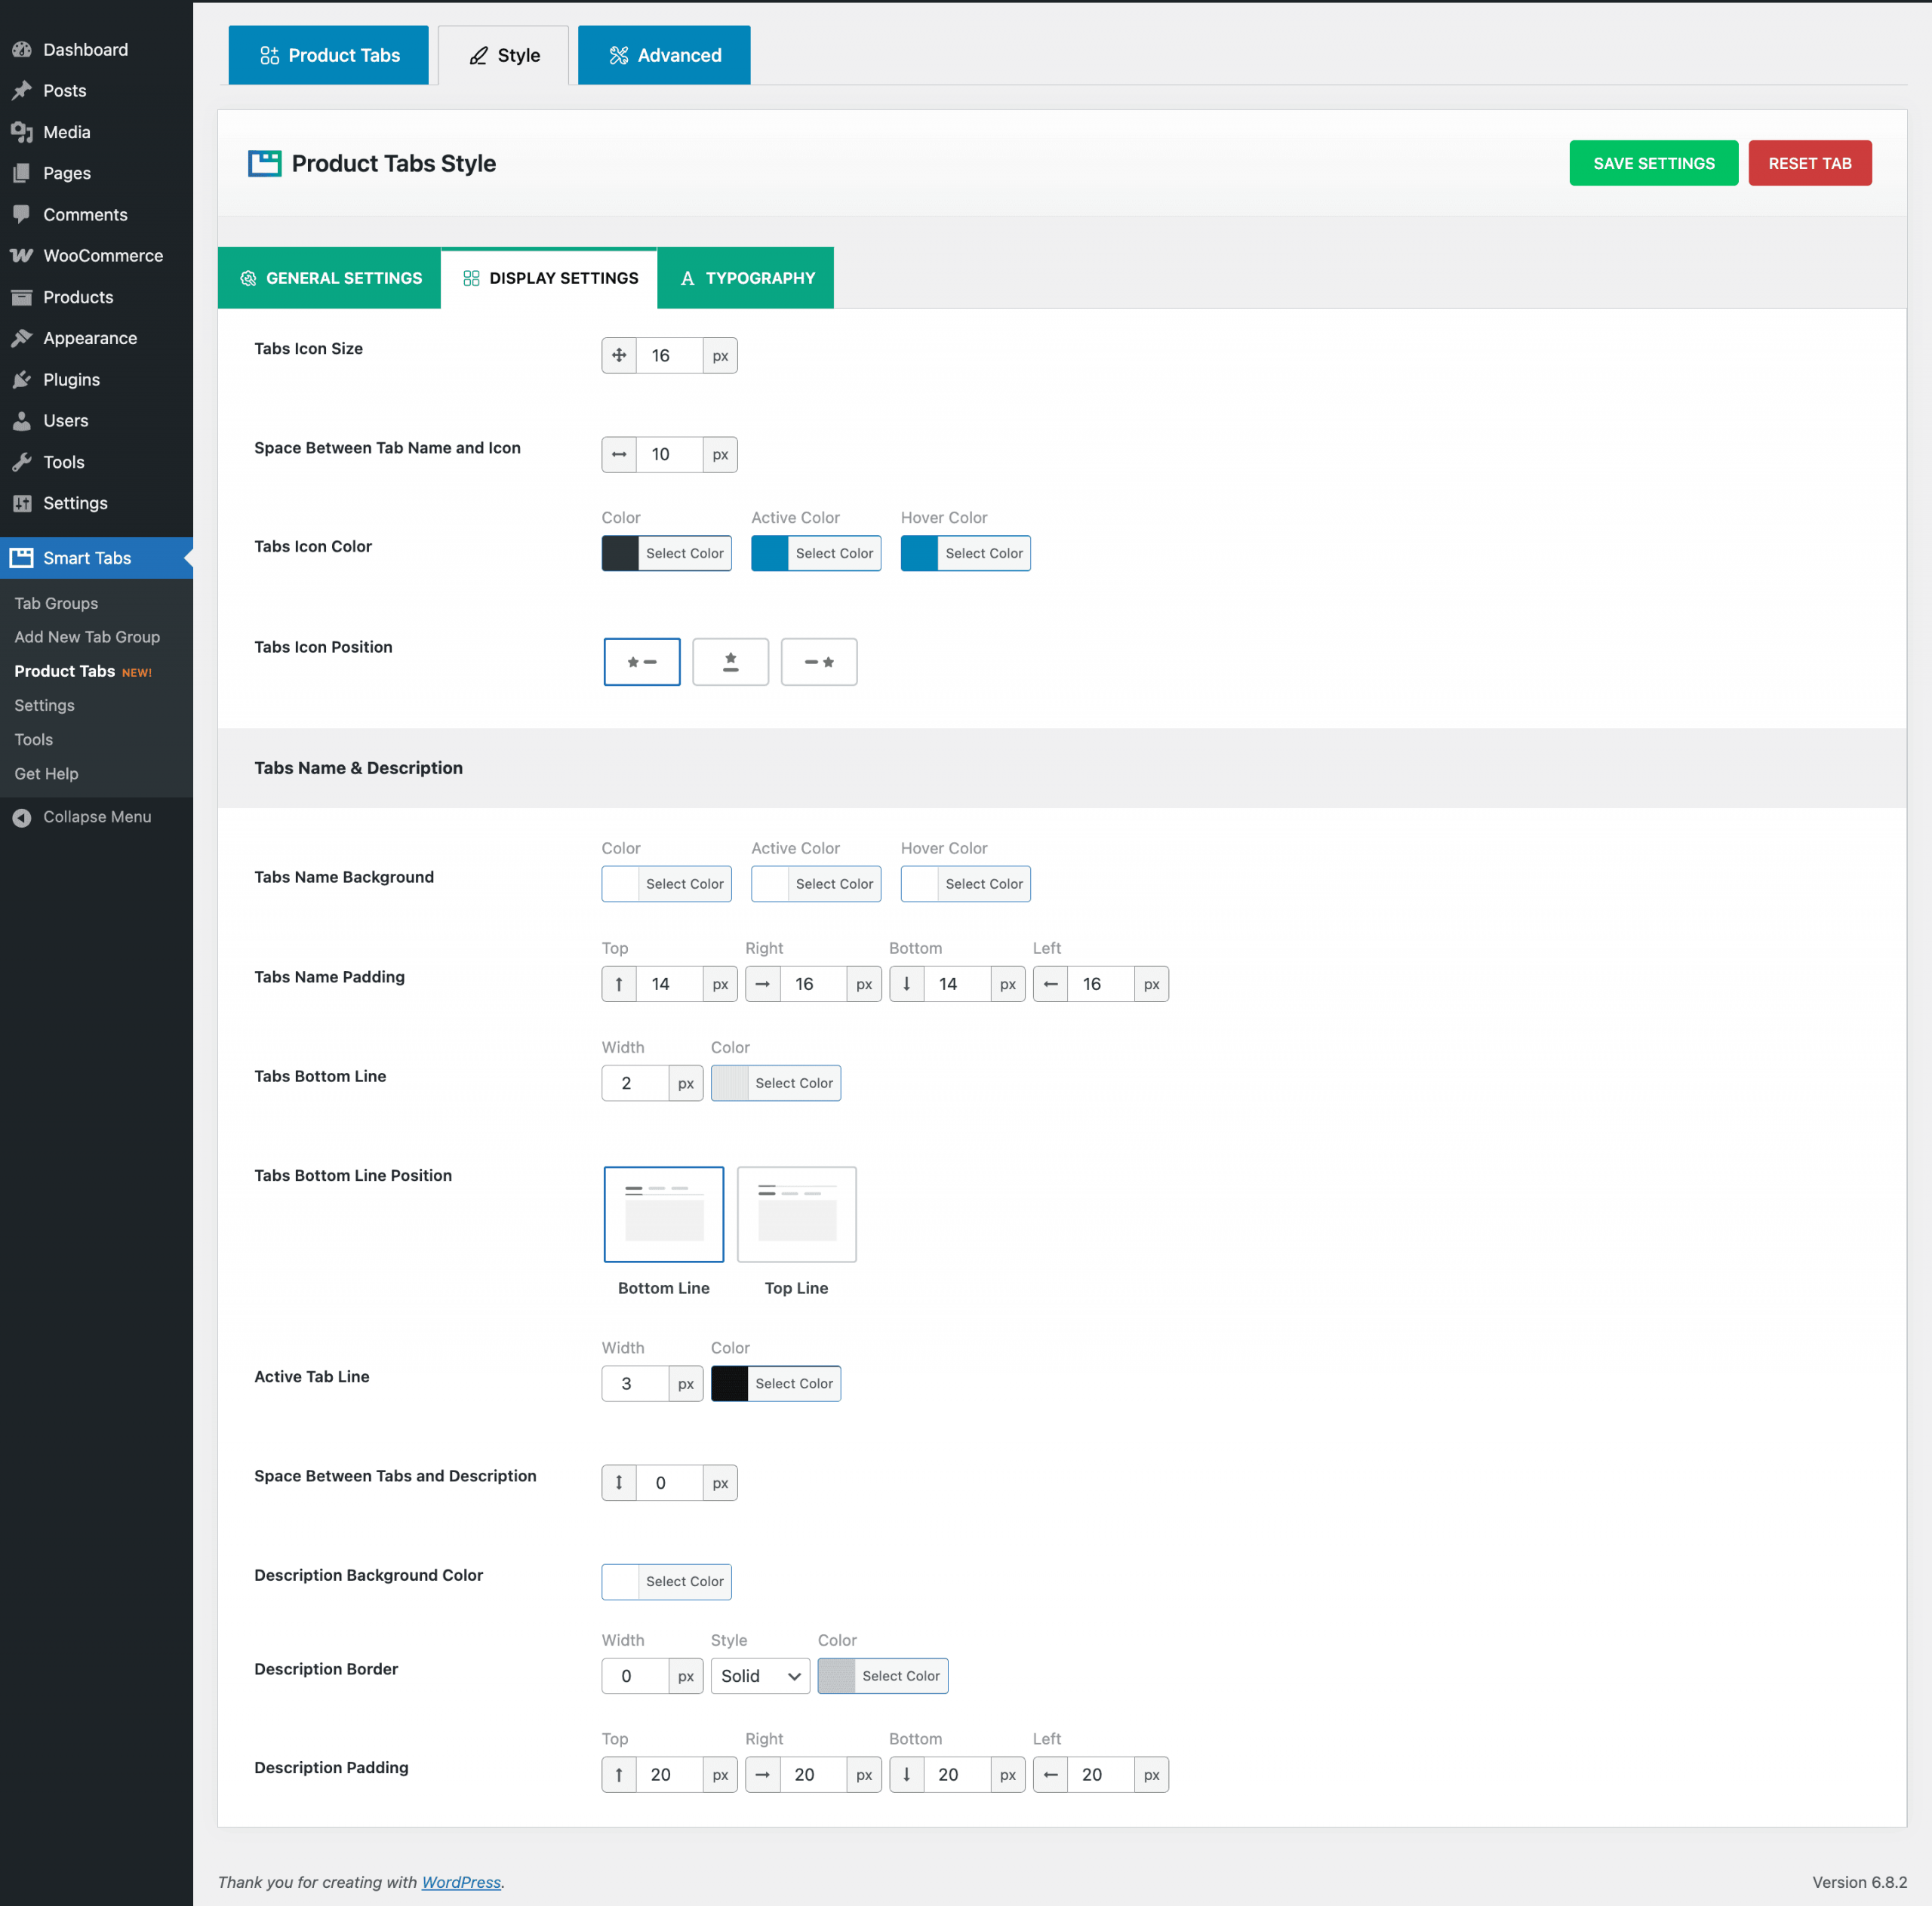Choose Top Line position option
This screenshot has height=1906, width=1932.
pyautogui.click(x=797, y=1214)
